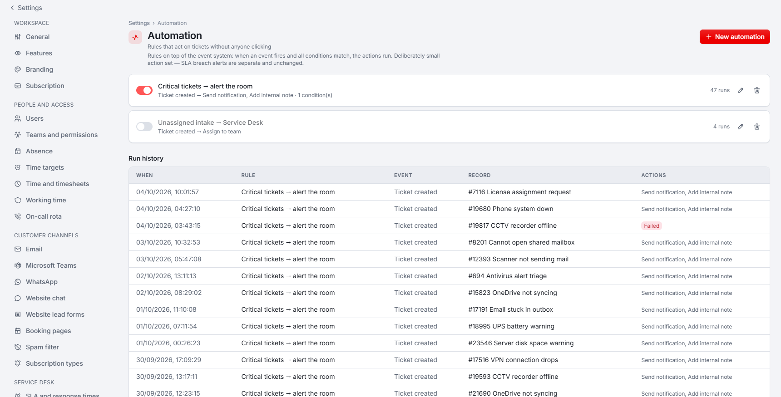Image resolution: width=781 pixels, height=397 pixels.
Task: Open Teams and permissions settings
Action: coord(62,135)
